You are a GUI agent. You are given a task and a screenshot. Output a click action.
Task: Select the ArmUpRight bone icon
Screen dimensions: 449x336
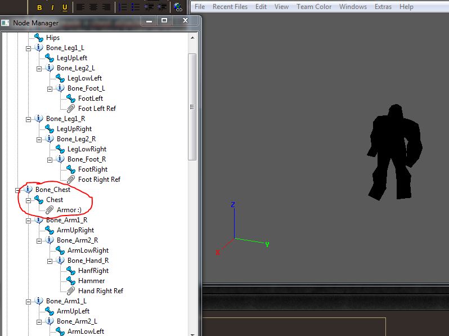pyautogui.click(x=50, y=230)
